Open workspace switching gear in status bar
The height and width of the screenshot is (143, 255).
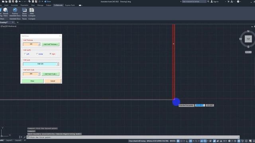point(229,141)
